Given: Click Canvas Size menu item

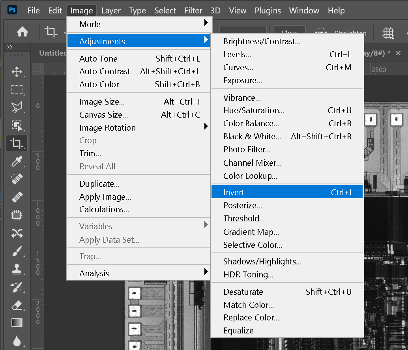Looking at the screenshot, I should pos(139,114).
